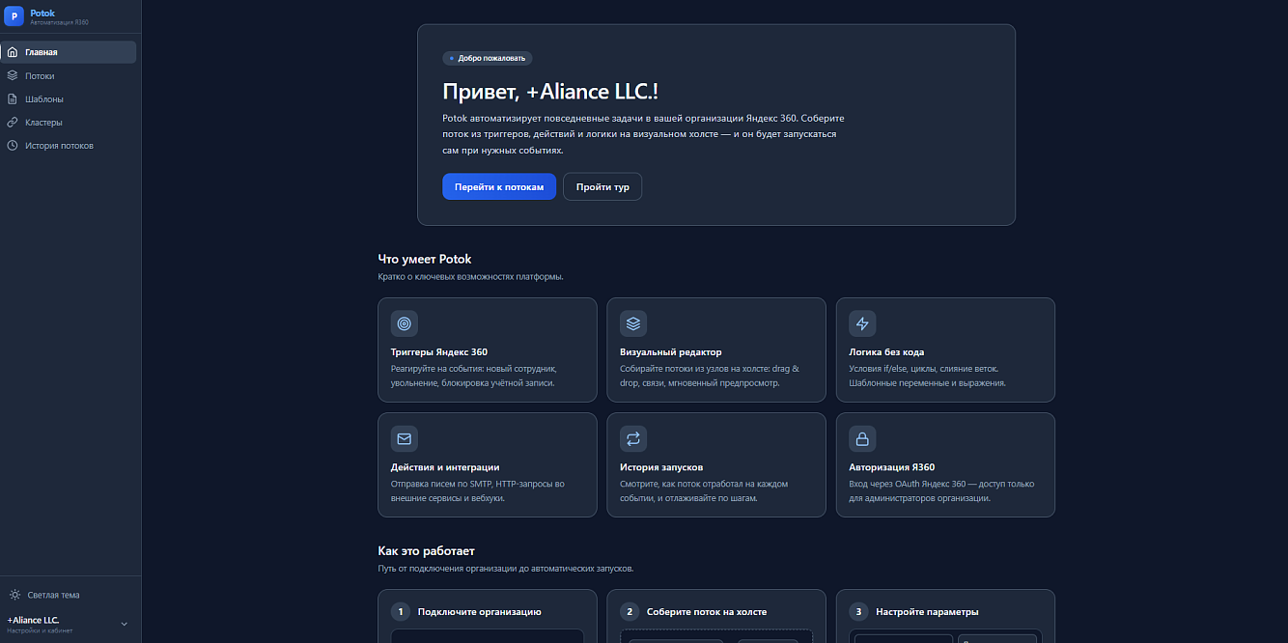Open the Главная menu item
The height and width of the screenshot is (643, 1288).
tap(69, 52)
